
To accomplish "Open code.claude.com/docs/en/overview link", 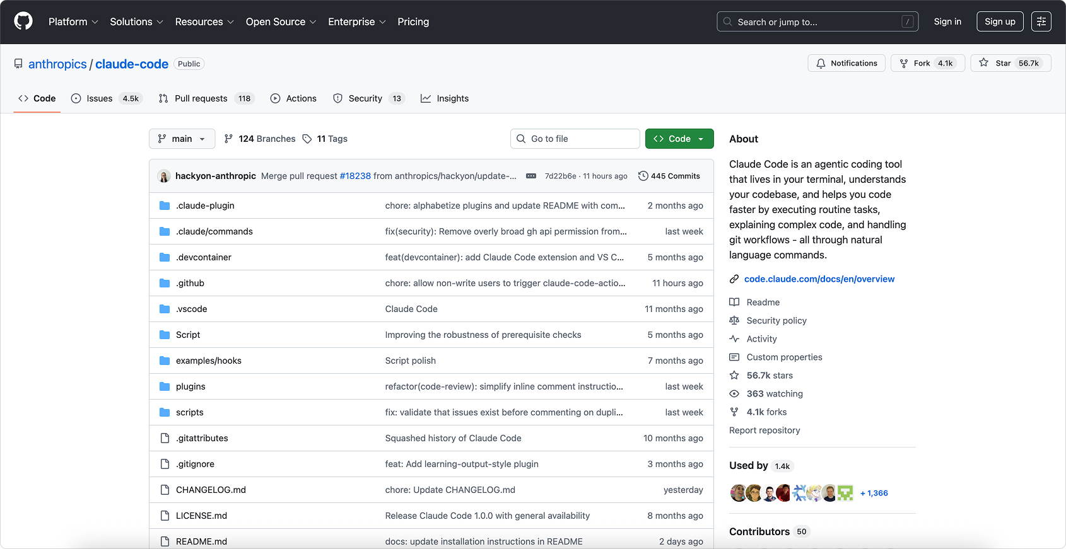I will click(819, 279).
